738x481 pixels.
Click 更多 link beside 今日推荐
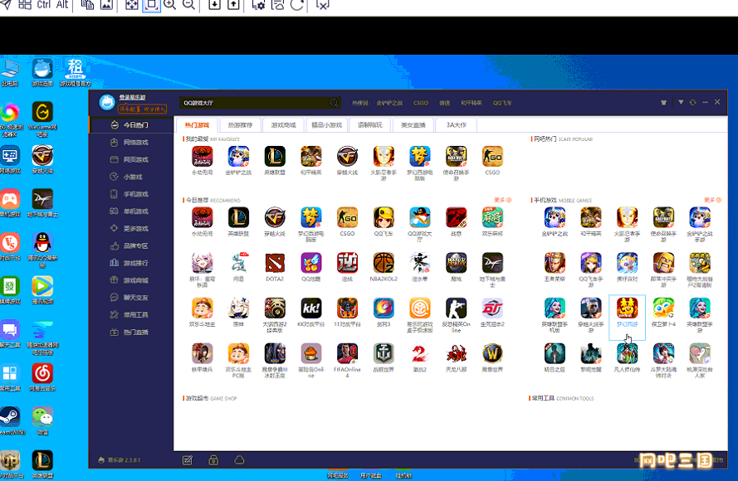pos(503,200)
